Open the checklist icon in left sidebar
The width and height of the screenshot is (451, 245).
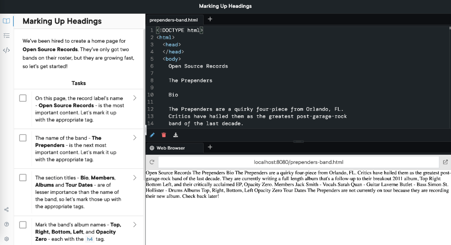point(6,36)
